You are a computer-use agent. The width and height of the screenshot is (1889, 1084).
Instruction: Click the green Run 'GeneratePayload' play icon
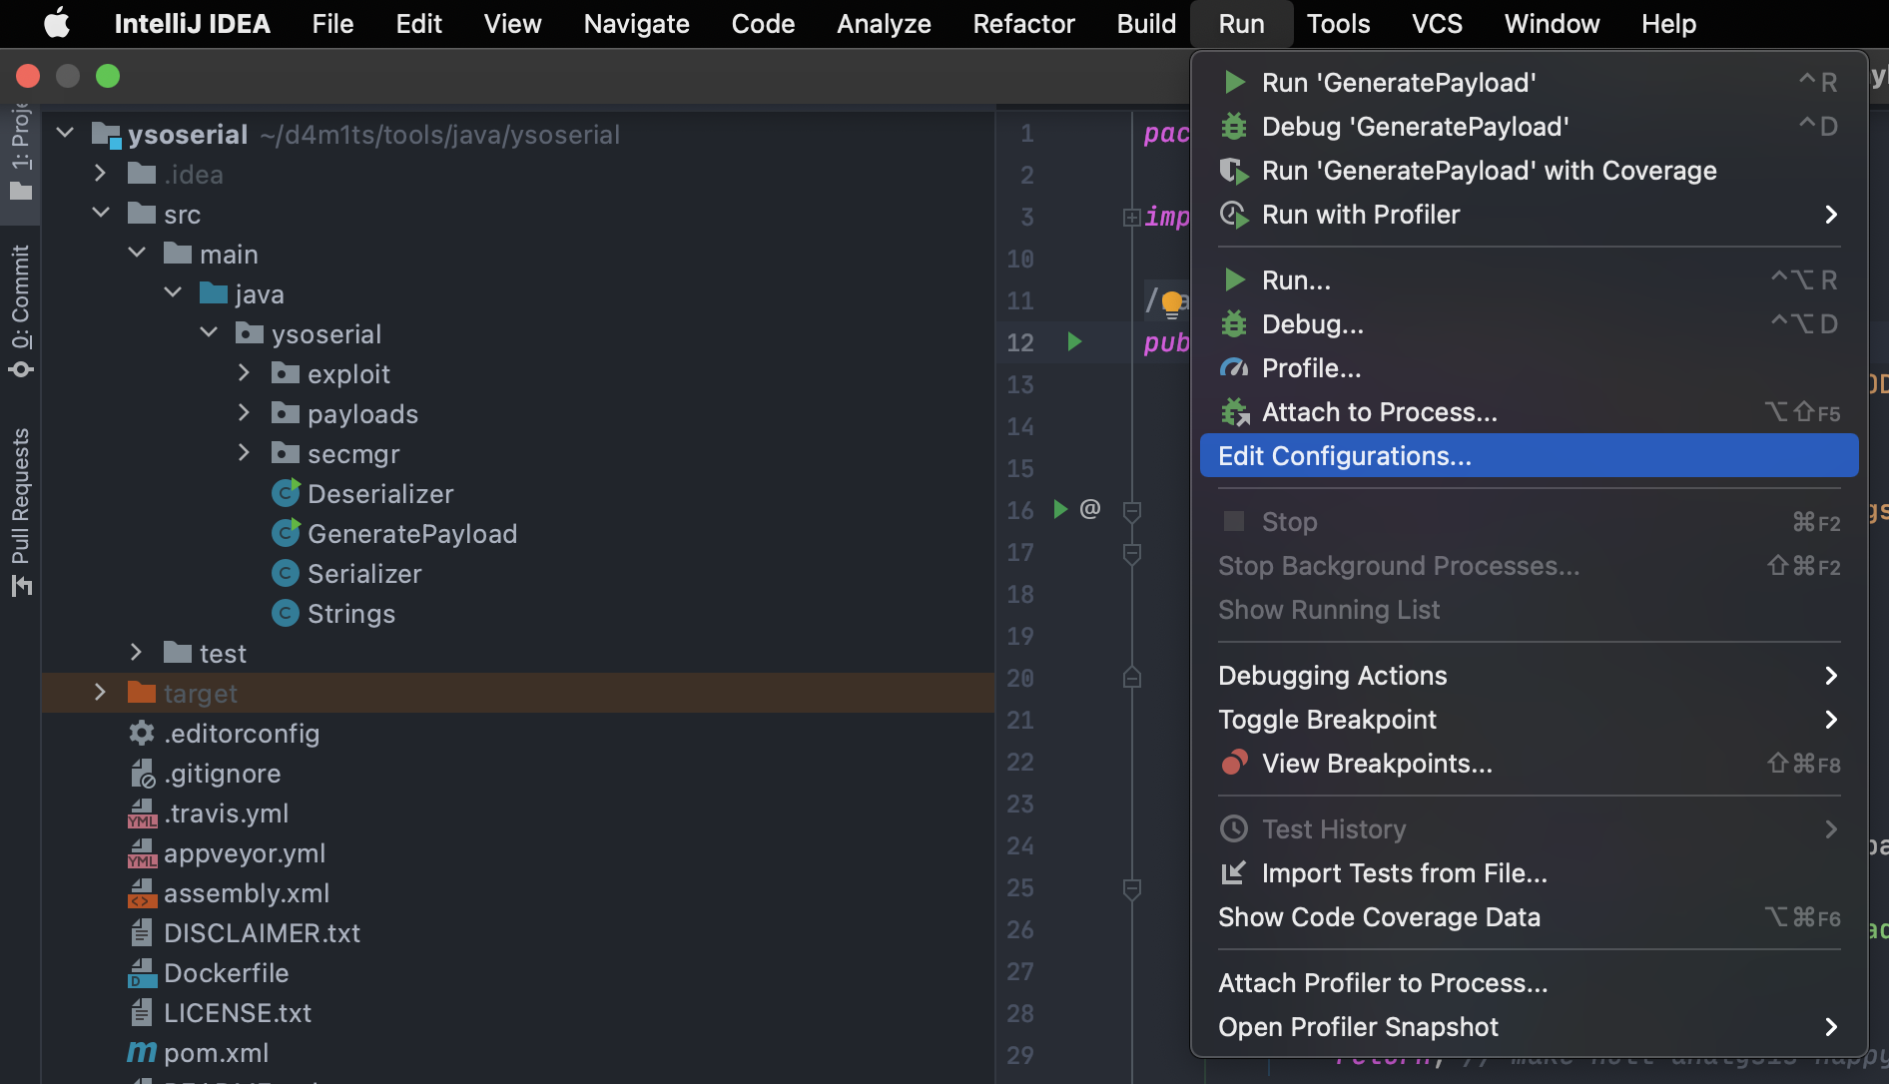tap(1234, 82)
